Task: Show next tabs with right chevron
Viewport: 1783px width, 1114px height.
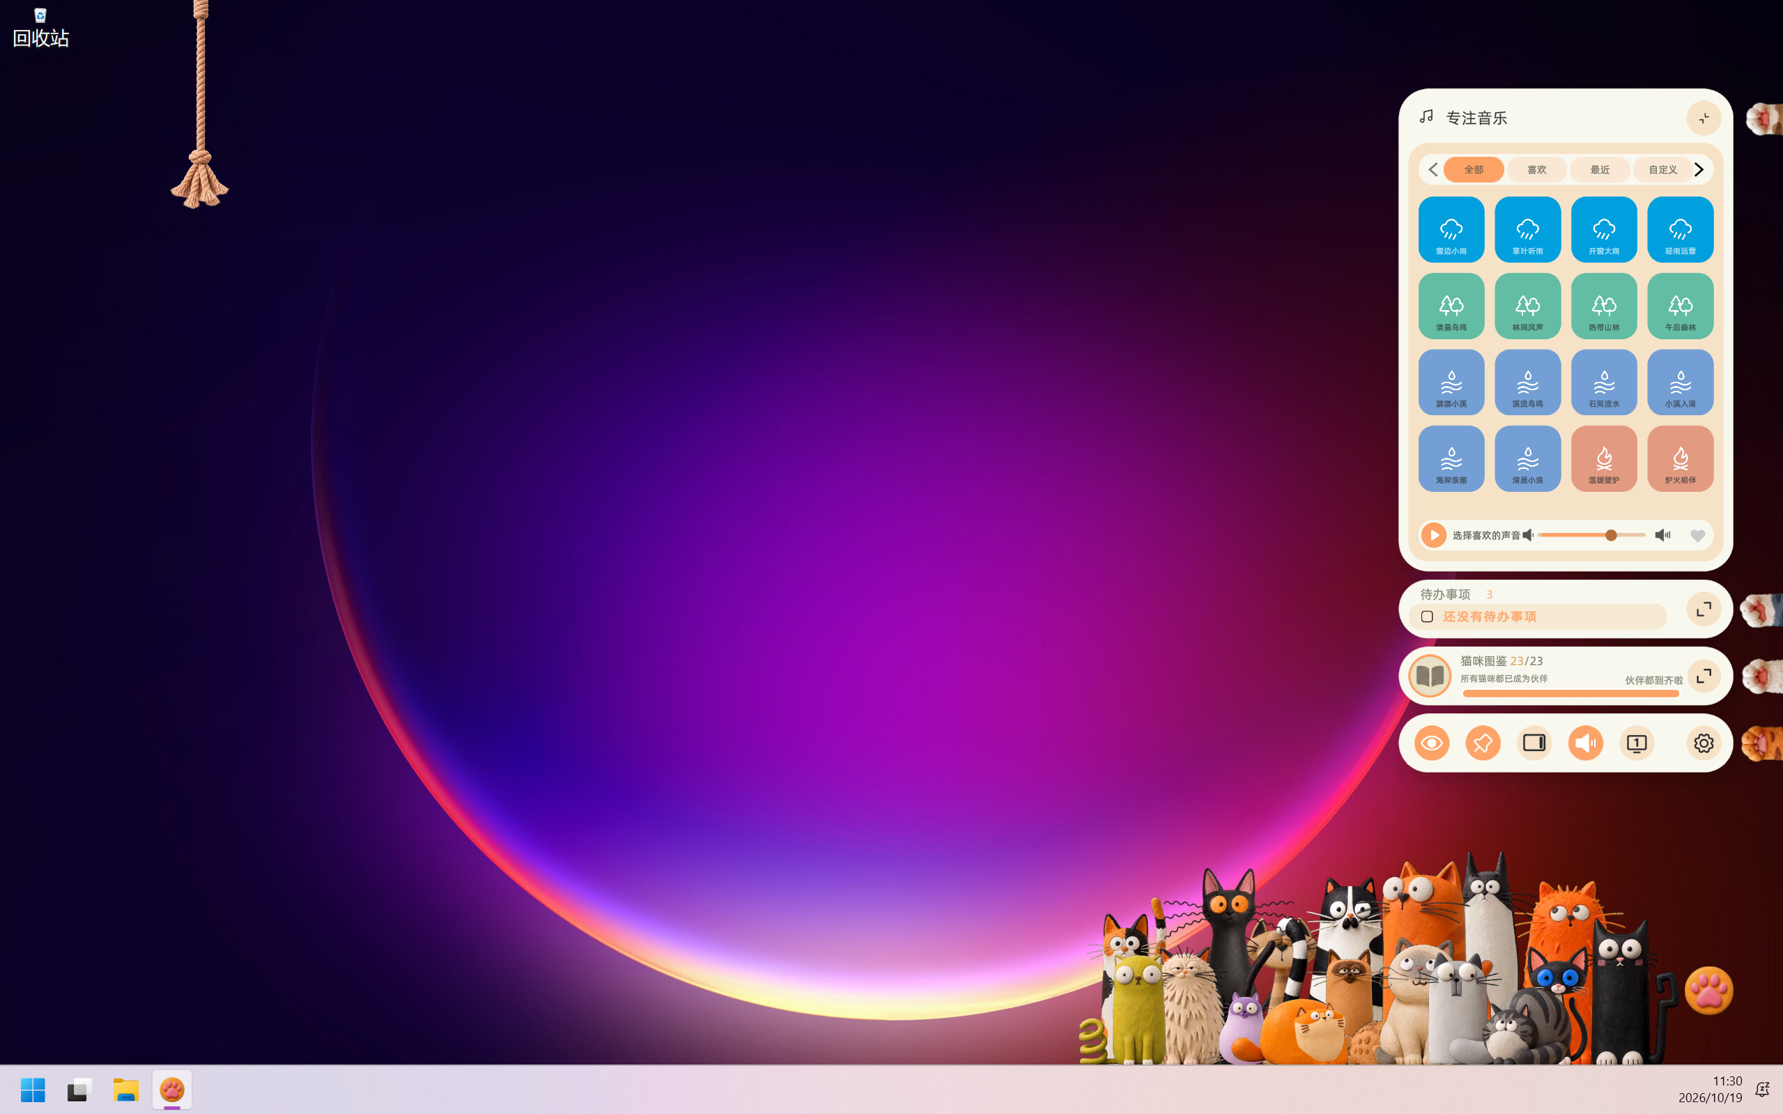Action: (1698, 169)
